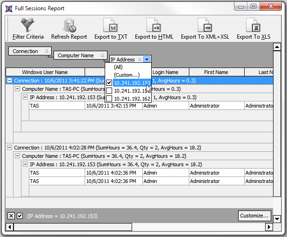This screenshot has height=237, width=287.
Task: Click the application icon in the title bar
Action: 8,8
